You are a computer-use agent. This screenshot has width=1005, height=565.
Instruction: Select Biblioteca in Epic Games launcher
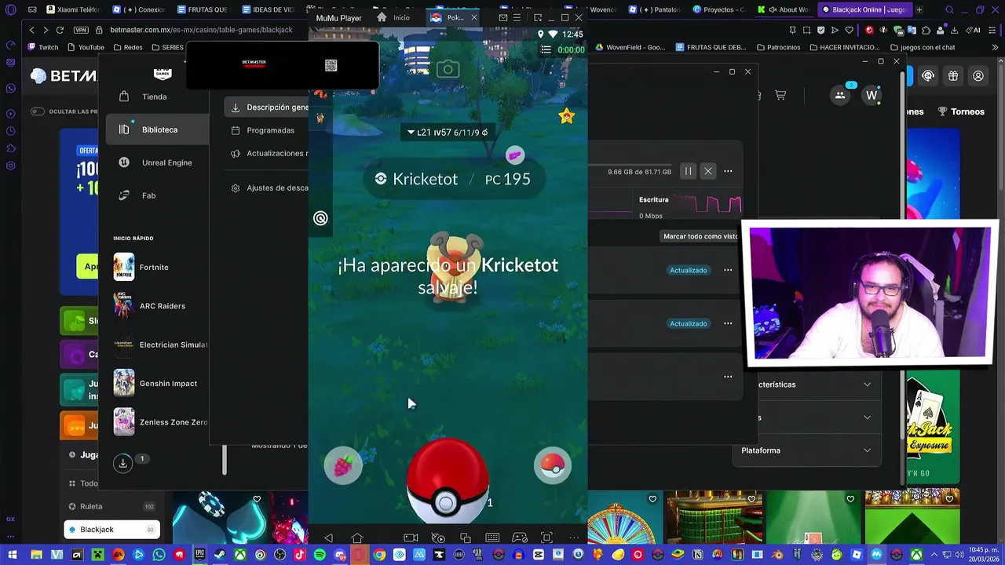(x=158, y=129)
